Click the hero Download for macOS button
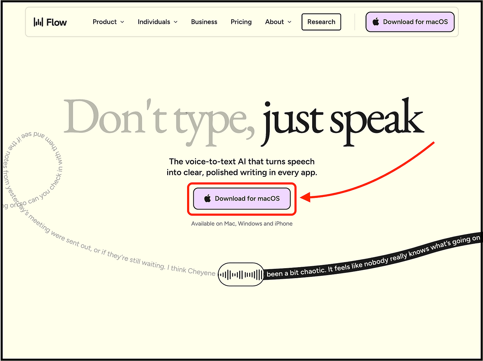 coord(242,199)
